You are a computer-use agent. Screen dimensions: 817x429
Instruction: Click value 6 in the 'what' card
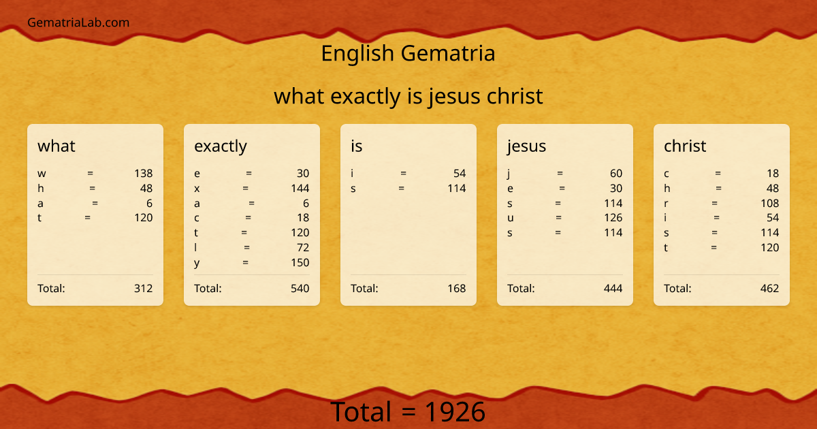tap(150, 203)
